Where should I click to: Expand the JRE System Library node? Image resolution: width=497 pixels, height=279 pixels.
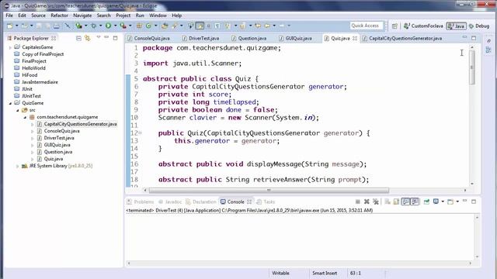click(18, 166)
